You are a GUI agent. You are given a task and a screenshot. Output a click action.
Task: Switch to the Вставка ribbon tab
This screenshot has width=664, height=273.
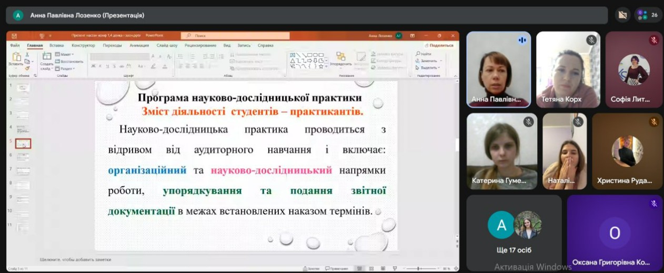tap(56, 45)
